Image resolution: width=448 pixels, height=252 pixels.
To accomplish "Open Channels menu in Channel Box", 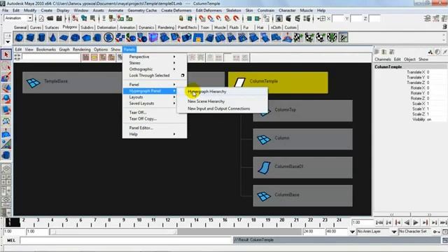I will [383, 59].
